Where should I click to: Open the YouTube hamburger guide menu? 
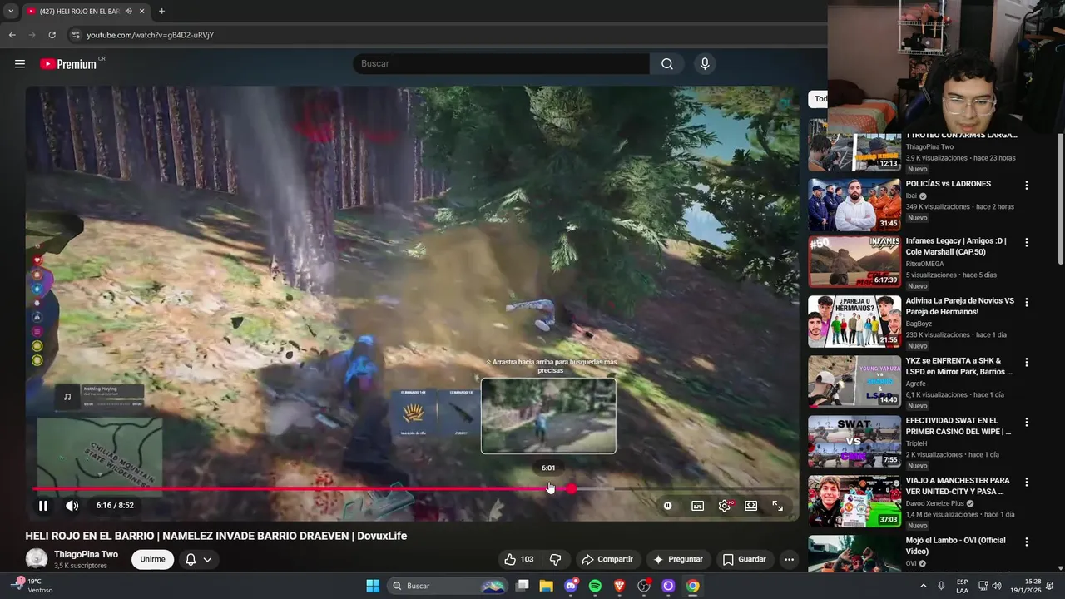pyautogui.click(x=20, y=64)
